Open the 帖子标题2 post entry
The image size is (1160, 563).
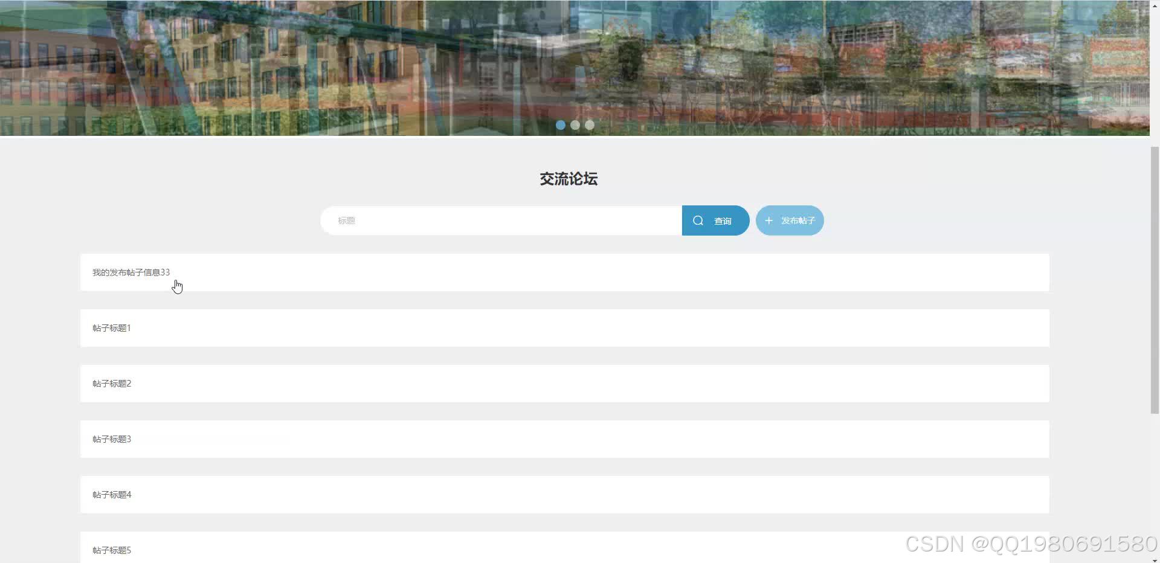click(x=111, y=383)
